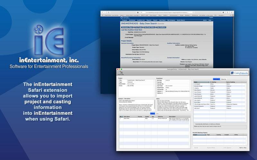Click the Safari reload icon in address bar
Viewport: 257px width, 160px height.
pos(193,12)
